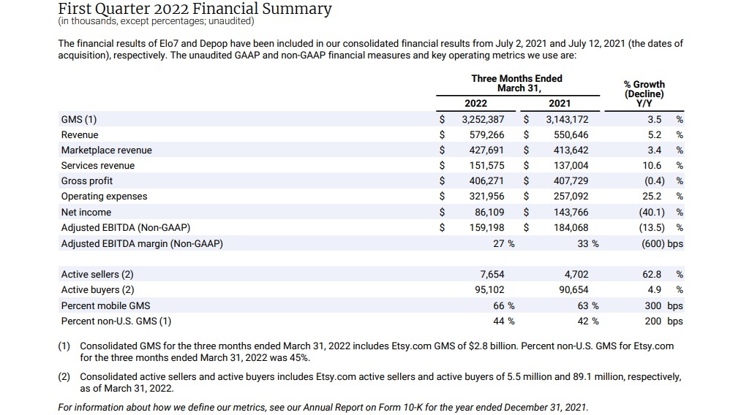The width and height of the screenshot is (741, 415).
Task: Click the Three Months Ended March 31 header
Action: 516,83
